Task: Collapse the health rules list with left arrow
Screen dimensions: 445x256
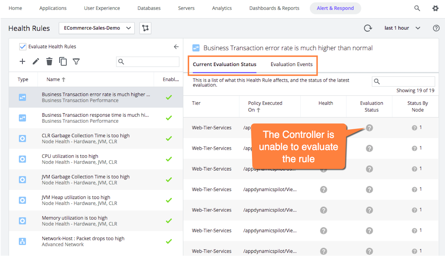Action: 176,47
